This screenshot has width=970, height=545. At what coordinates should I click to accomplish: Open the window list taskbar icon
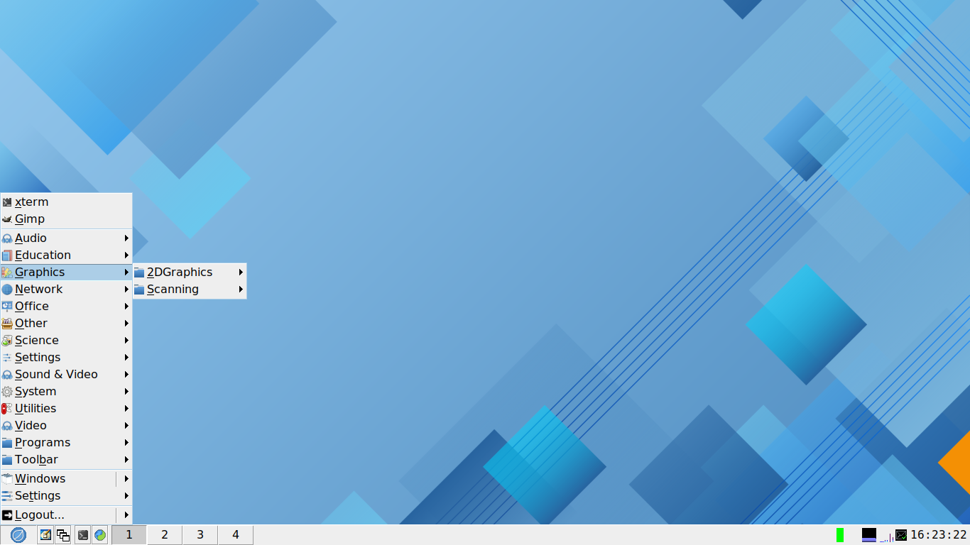(63, 535)
